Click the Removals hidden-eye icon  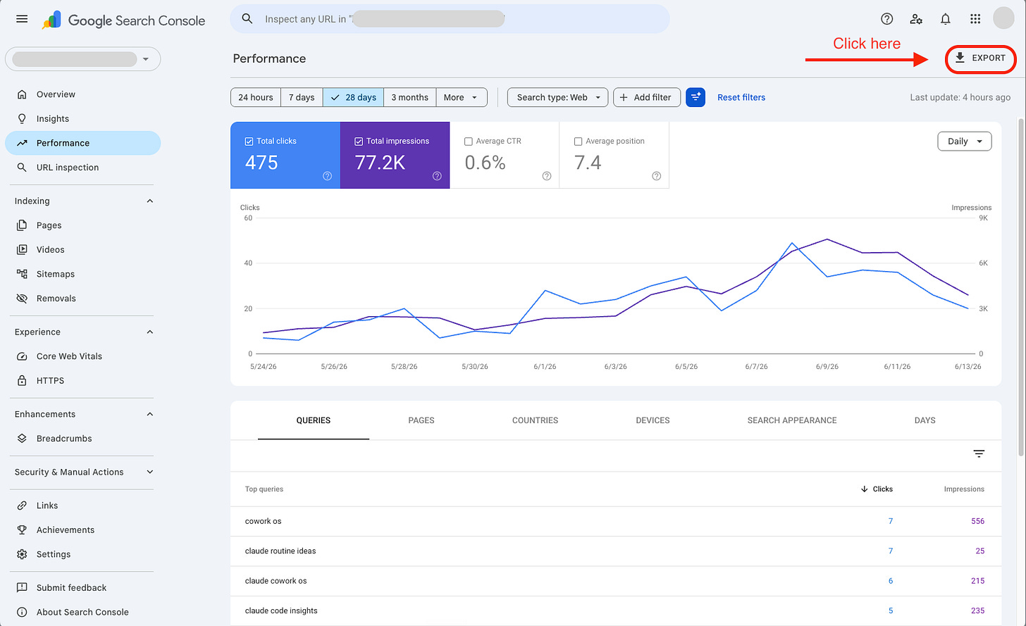(22, 299)
